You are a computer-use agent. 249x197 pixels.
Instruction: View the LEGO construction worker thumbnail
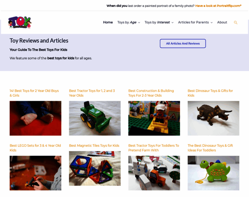pyautogui.click(x=154, y=118)
